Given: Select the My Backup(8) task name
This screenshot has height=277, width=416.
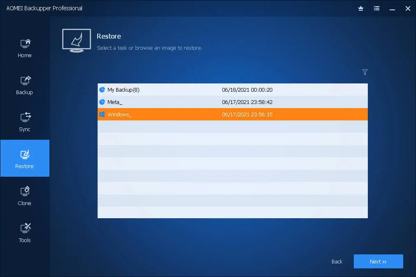Looking at the screenshot, I should [124, 90].
